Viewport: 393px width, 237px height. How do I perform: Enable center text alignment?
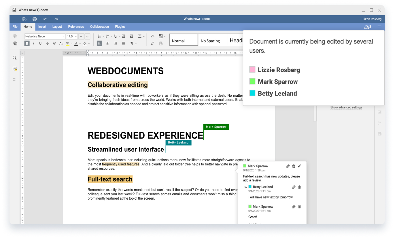click(107, 44)
